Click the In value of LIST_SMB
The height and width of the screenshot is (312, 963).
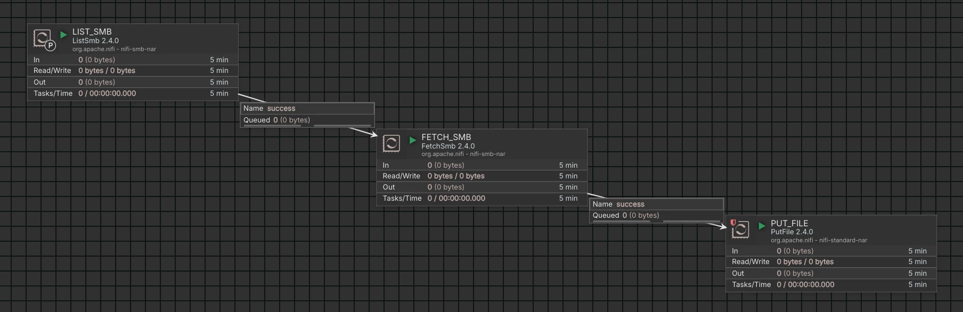[x=96, y=60]
